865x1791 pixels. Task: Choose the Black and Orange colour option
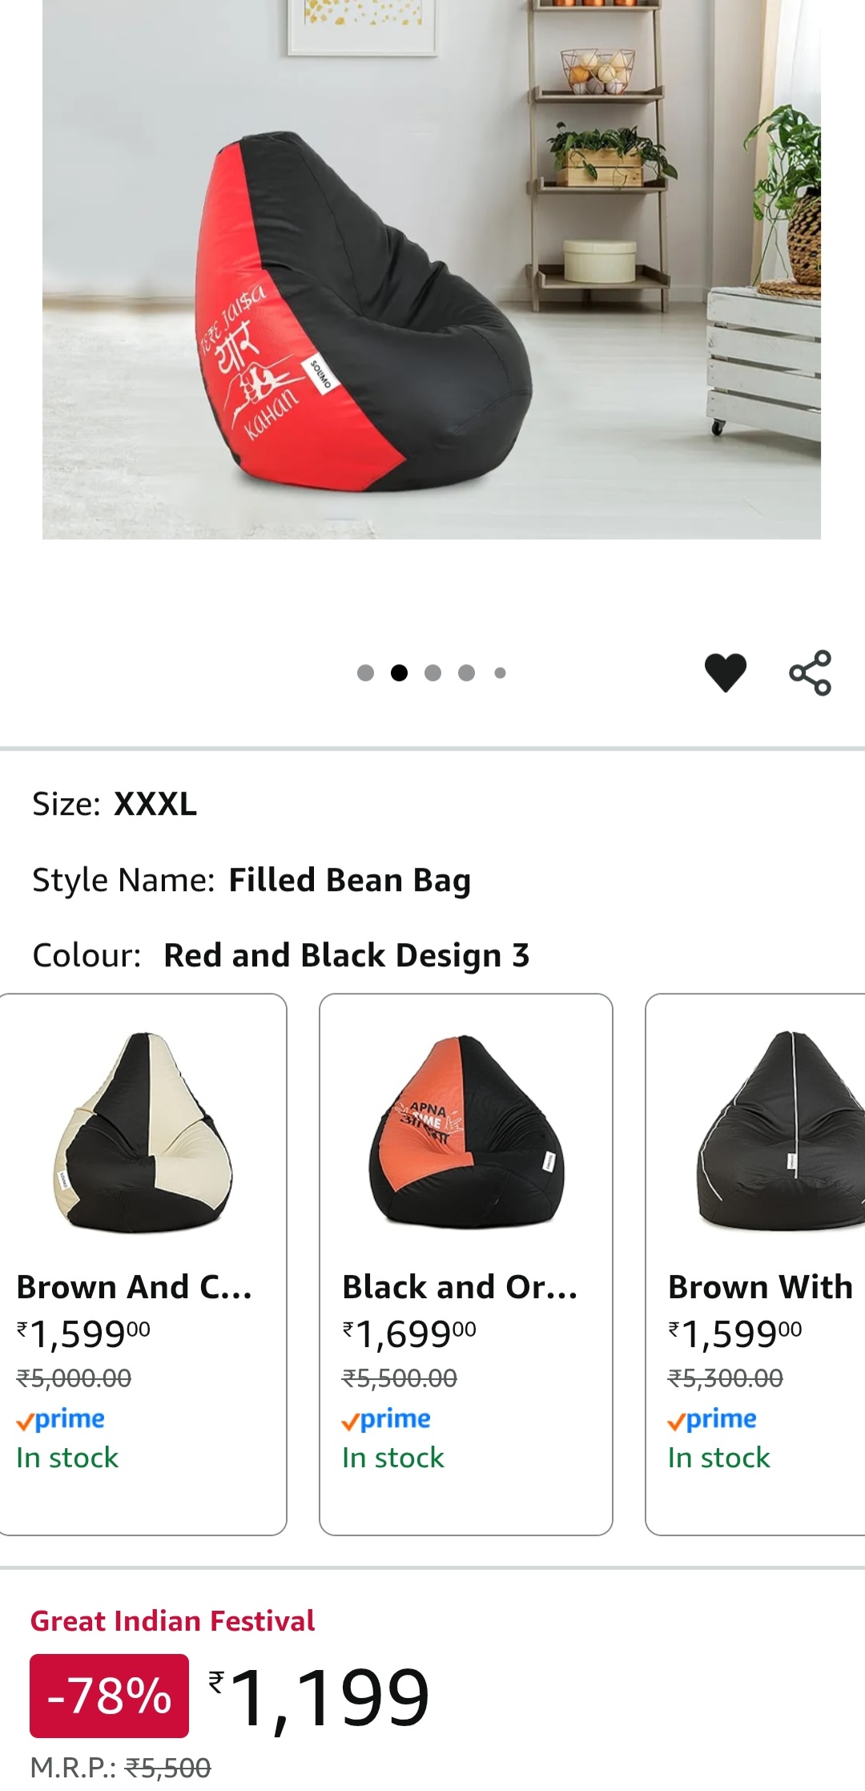click(466, 1265)
